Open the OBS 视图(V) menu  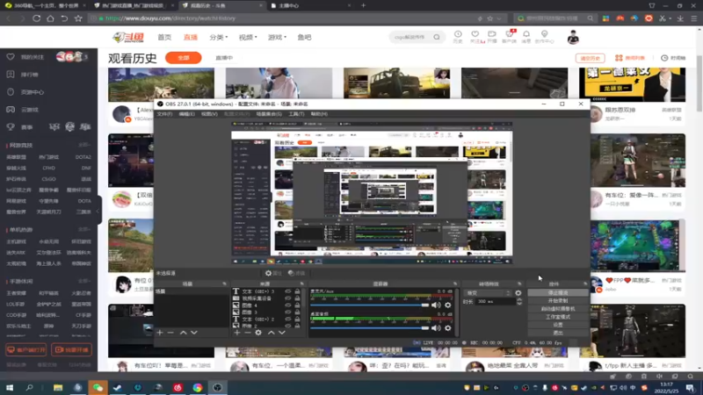click(x=209, y=114)
